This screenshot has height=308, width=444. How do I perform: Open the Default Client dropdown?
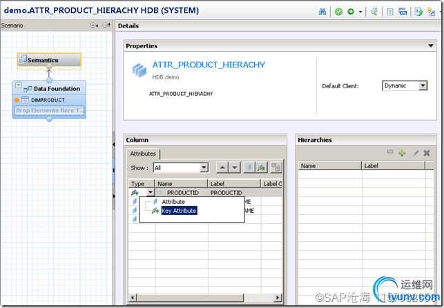pos(421,86)
